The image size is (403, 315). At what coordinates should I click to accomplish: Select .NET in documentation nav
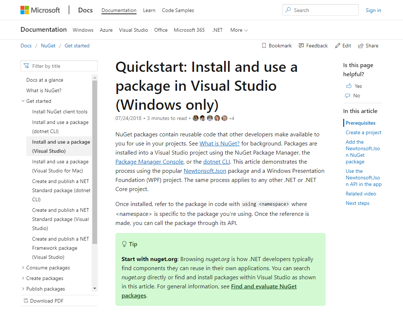click(x=218, y=30)
